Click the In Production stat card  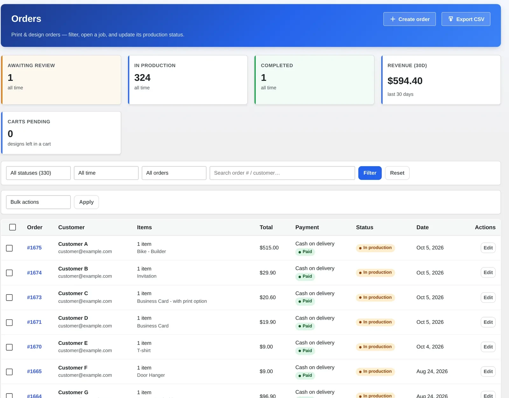[x=188, y=80]
